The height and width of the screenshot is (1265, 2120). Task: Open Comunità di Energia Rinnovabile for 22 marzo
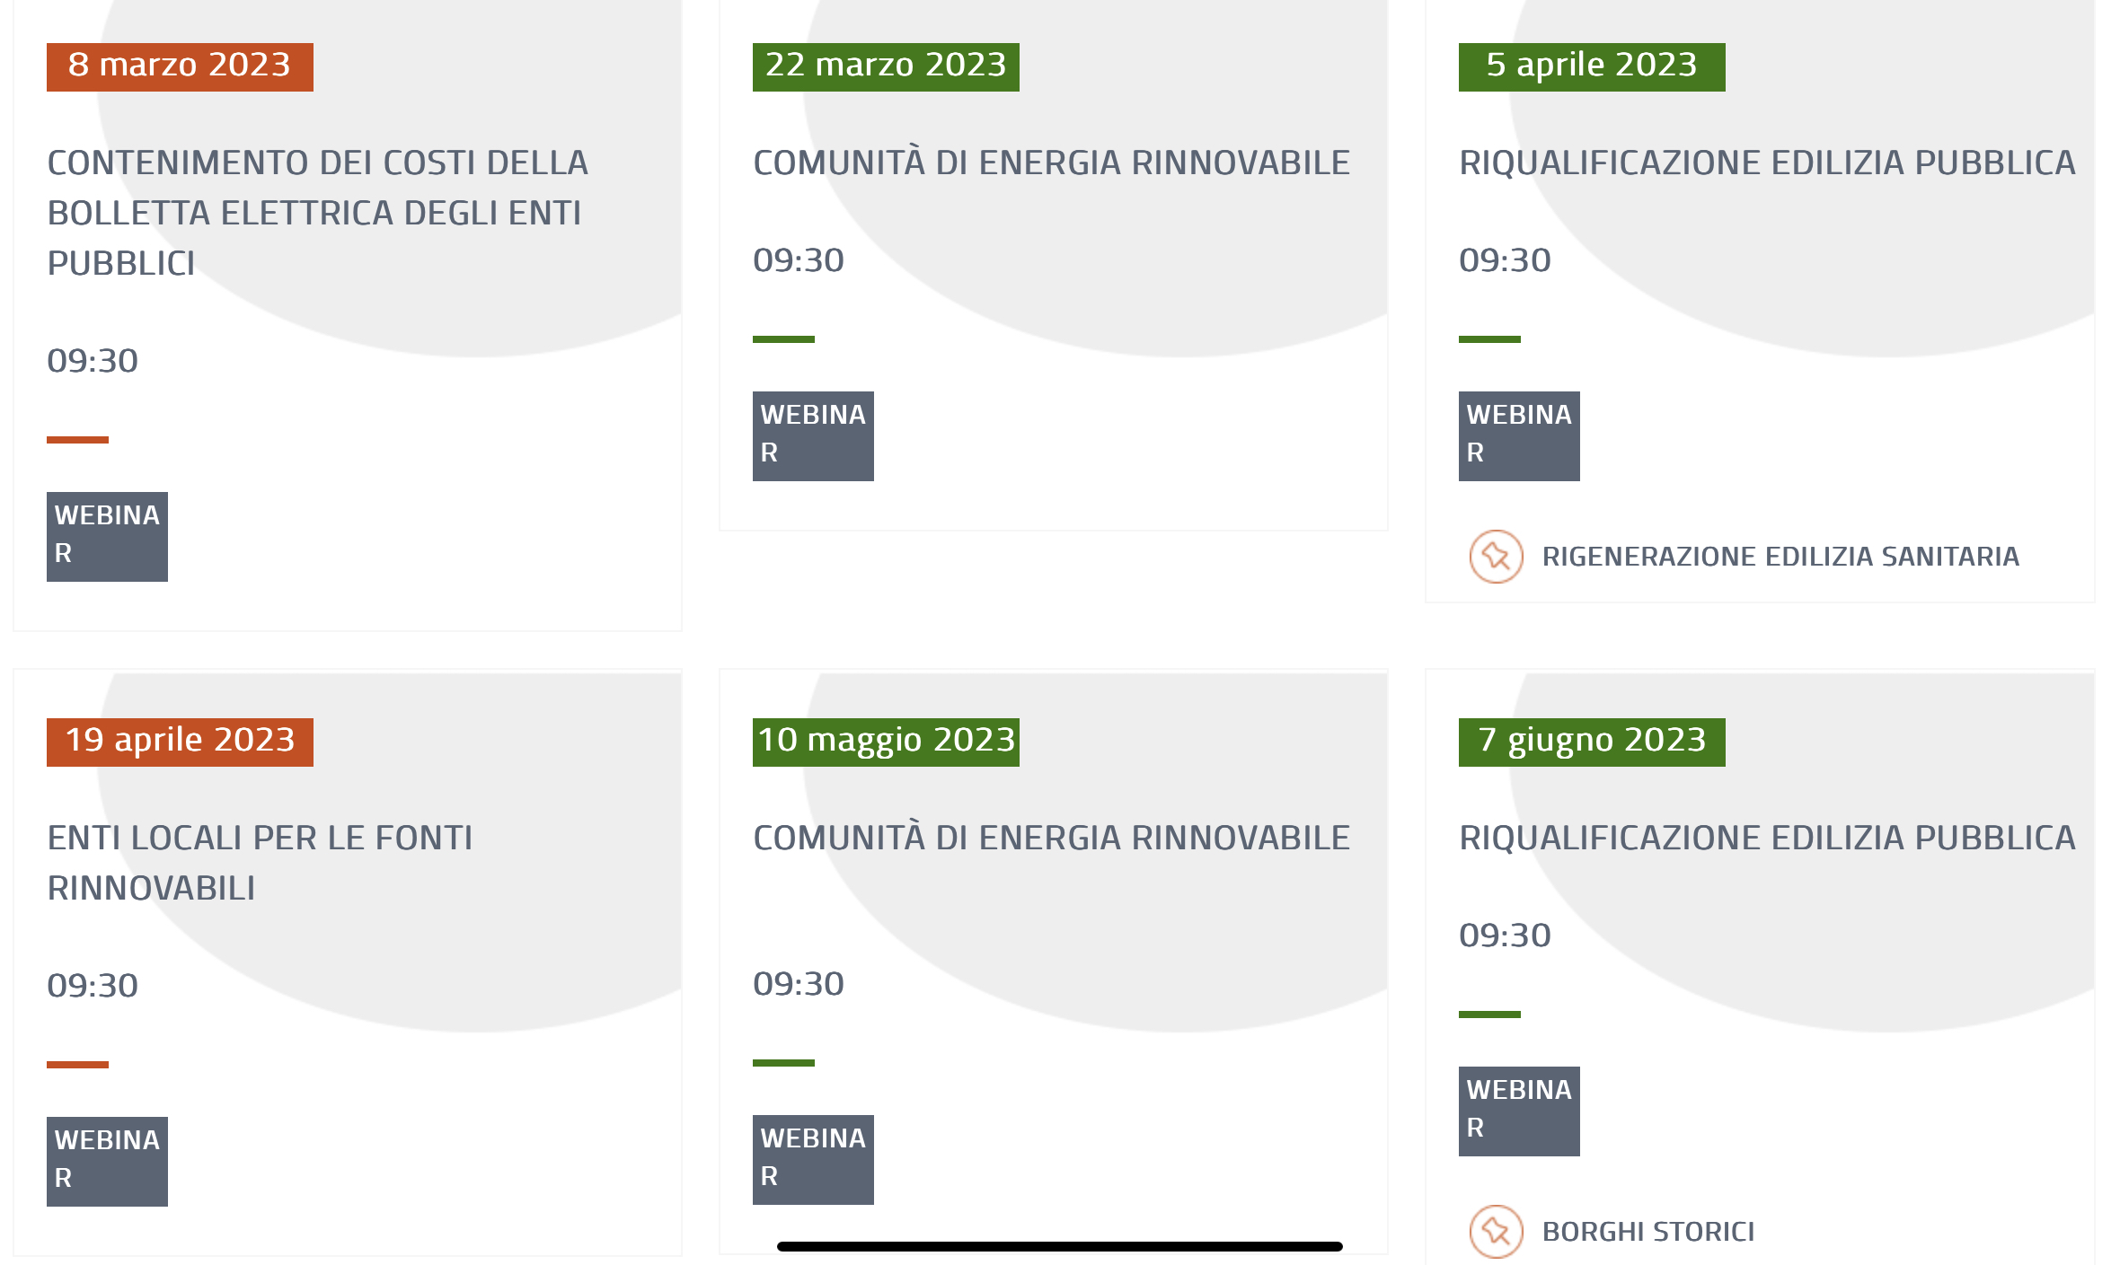click(x=1051, y=163)
